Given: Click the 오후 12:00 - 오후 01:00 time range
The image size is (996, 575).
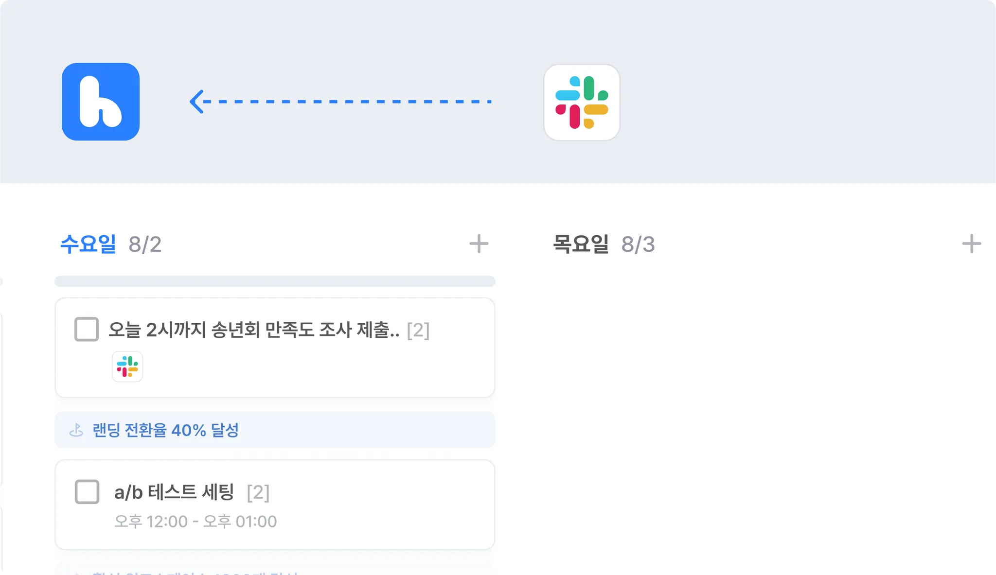Looking at the screenshot, I should tap(196, 521).
